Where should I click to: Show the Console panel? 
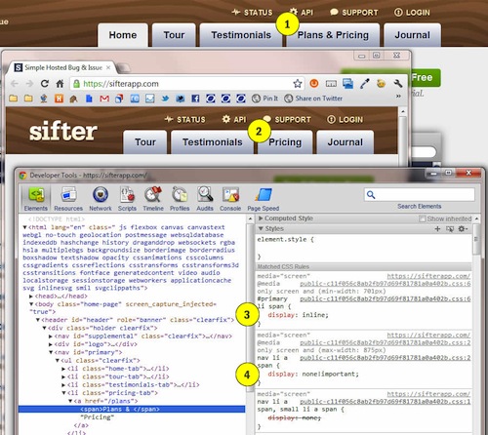(x=230, y=199)
